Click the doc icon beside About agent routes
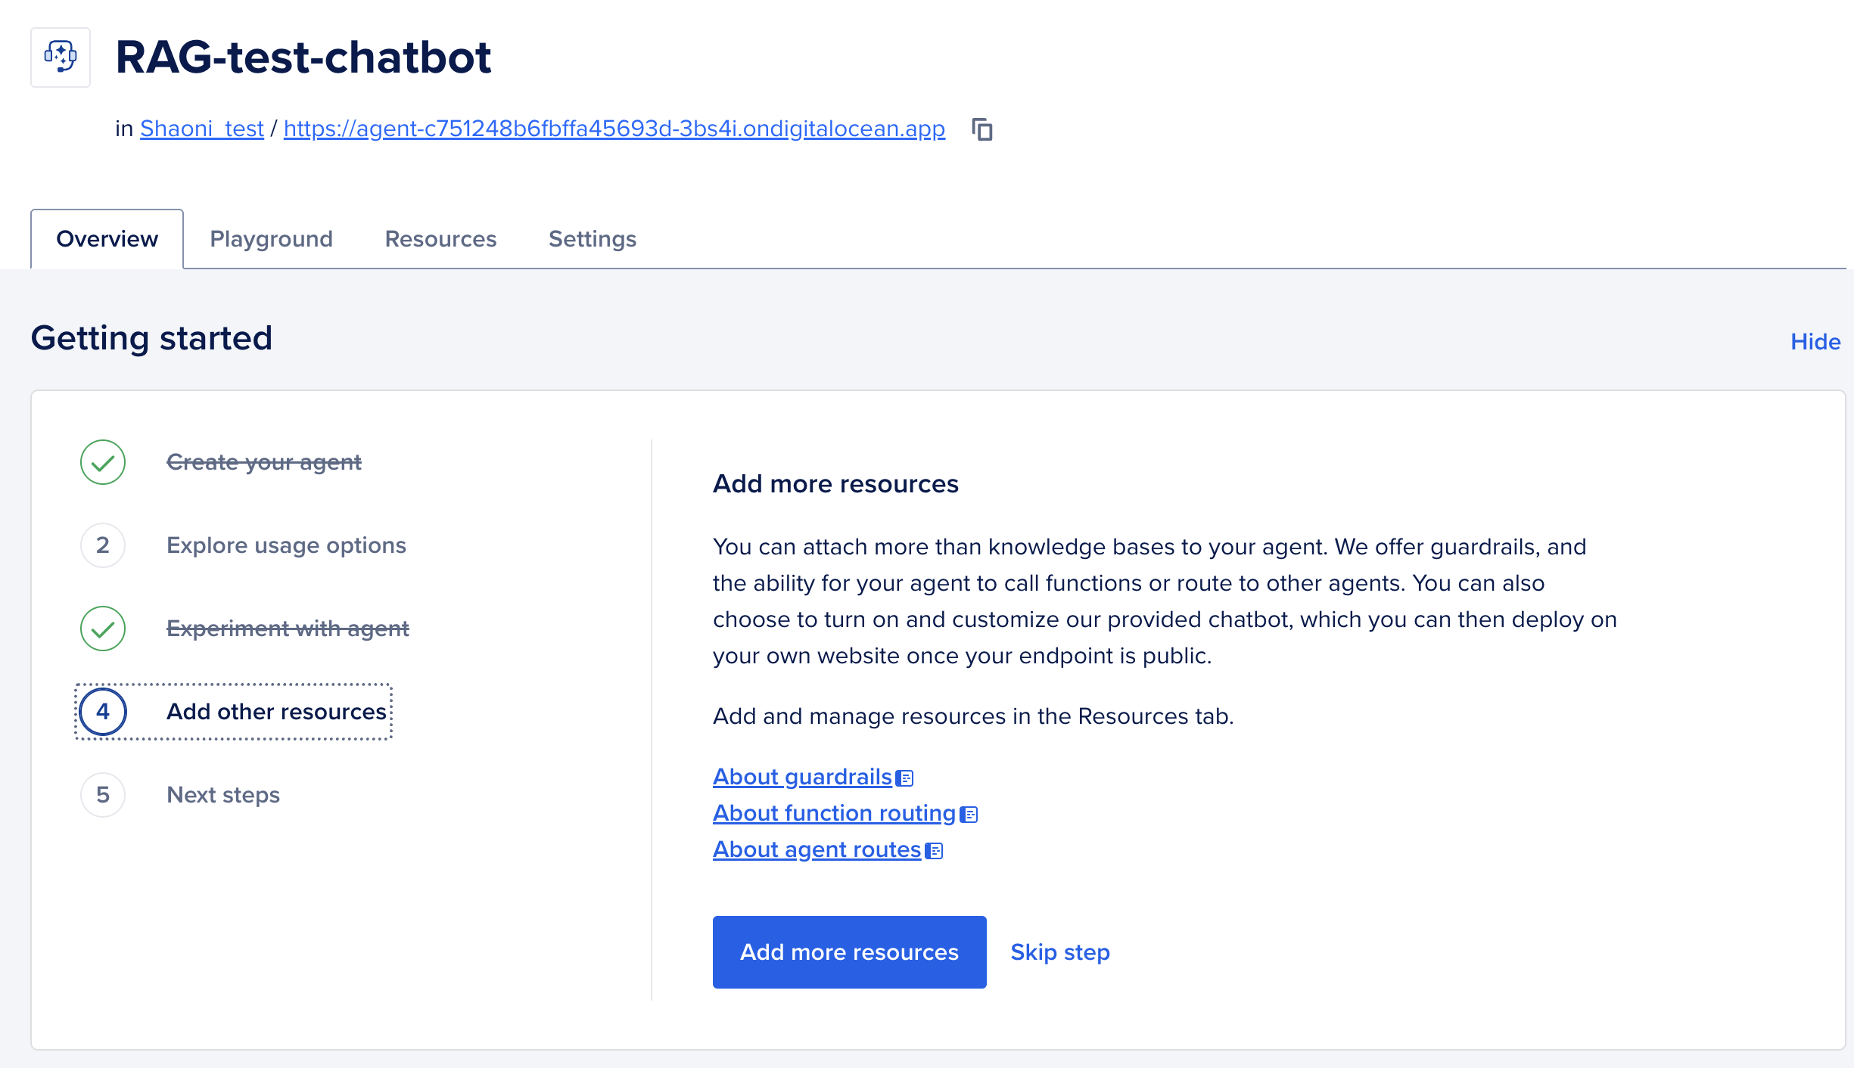Screen dimensions: 1854x1068 tap(935, 851)
